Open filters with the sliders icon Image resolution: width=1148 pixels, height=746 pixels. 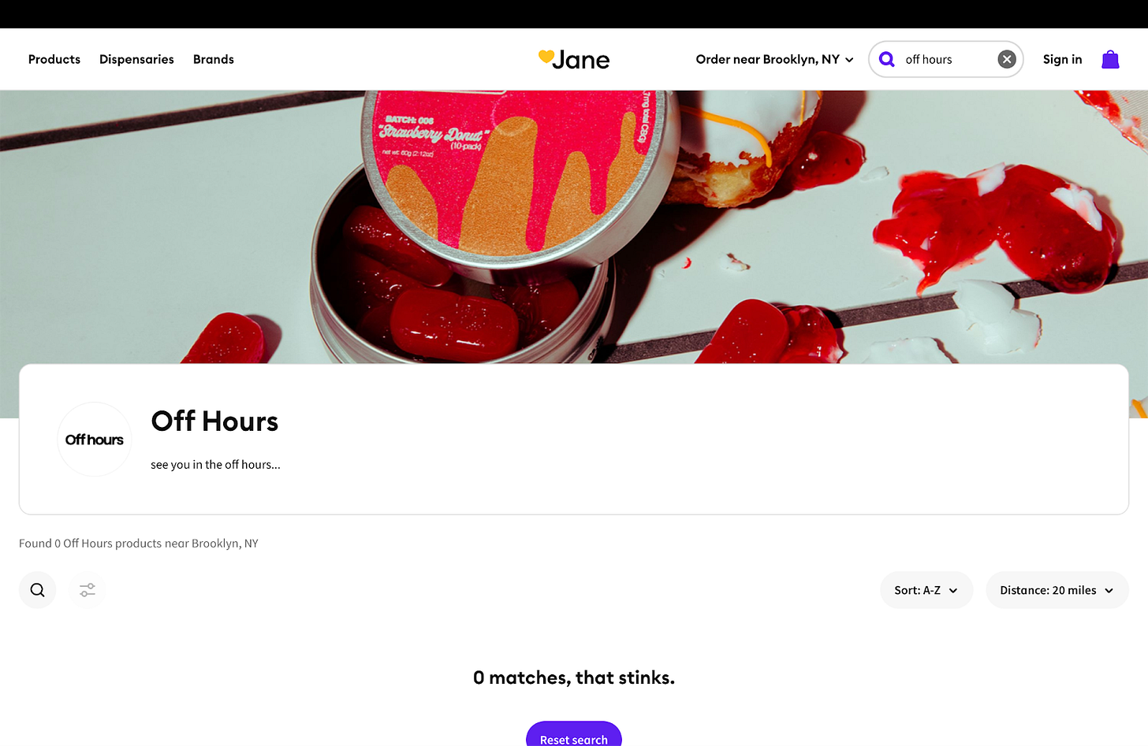point(88,590)
